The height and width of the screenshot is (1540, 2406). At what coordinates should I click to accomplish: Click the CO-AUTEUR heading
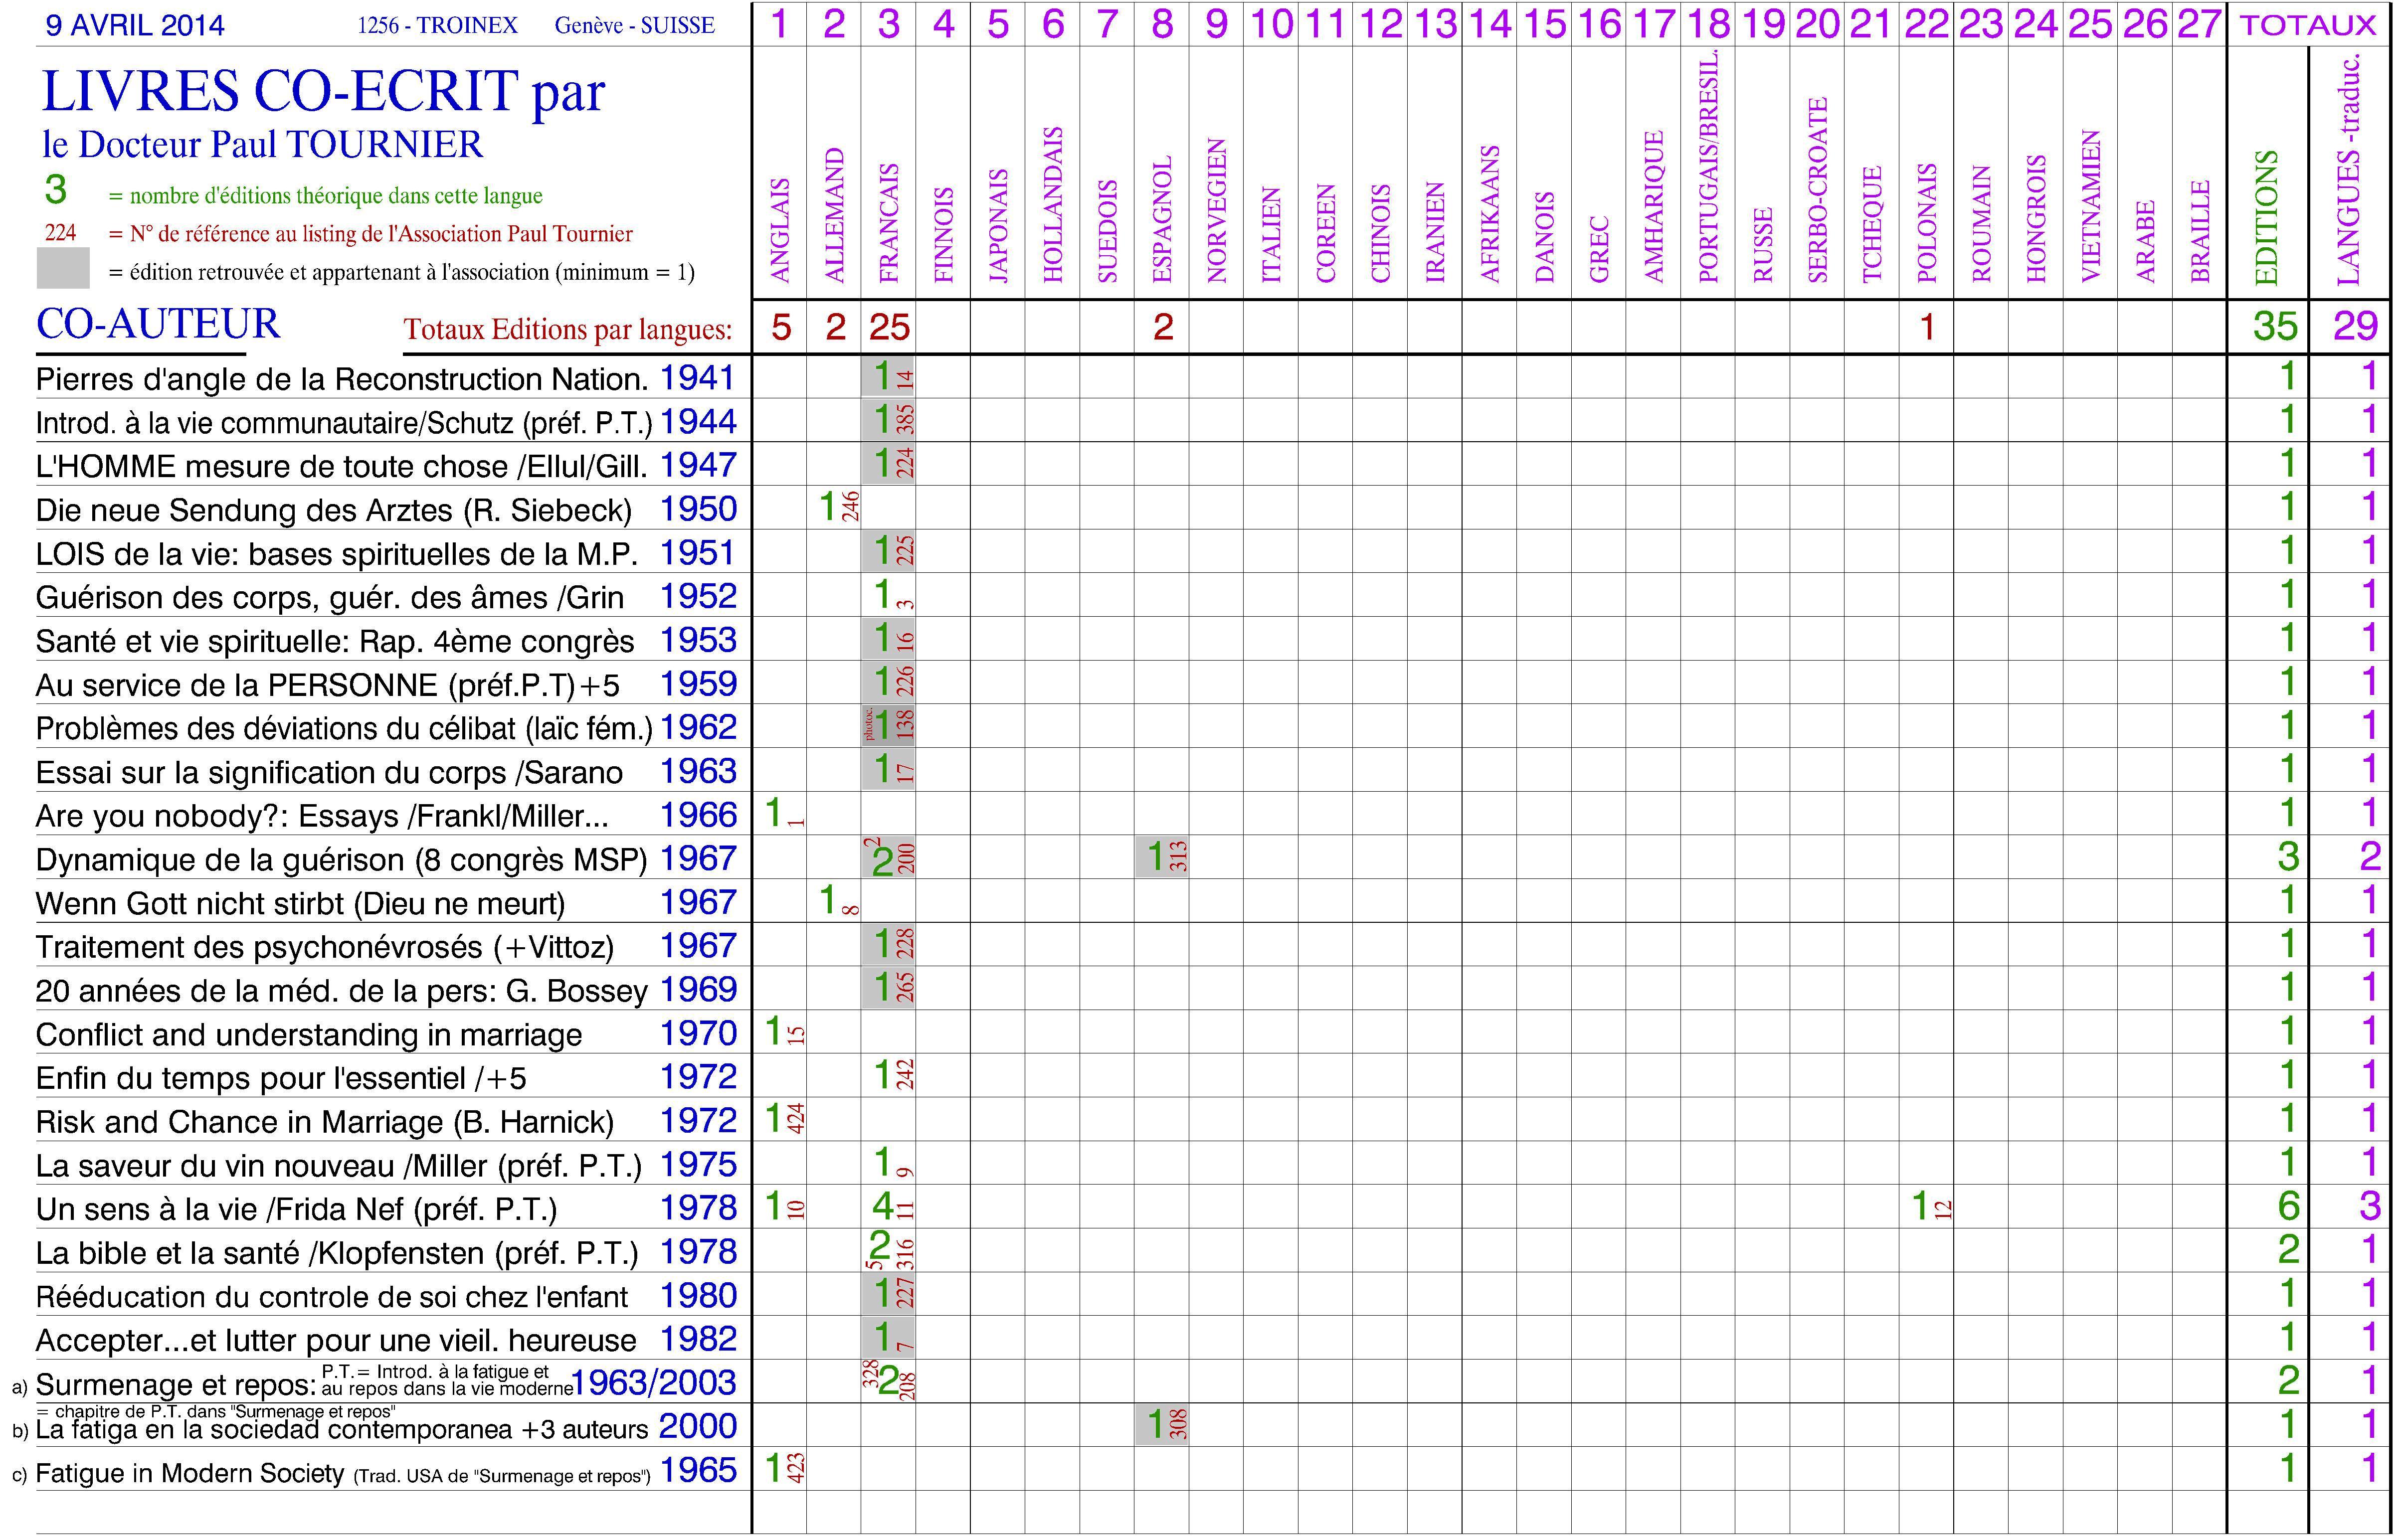pos(158,325)
